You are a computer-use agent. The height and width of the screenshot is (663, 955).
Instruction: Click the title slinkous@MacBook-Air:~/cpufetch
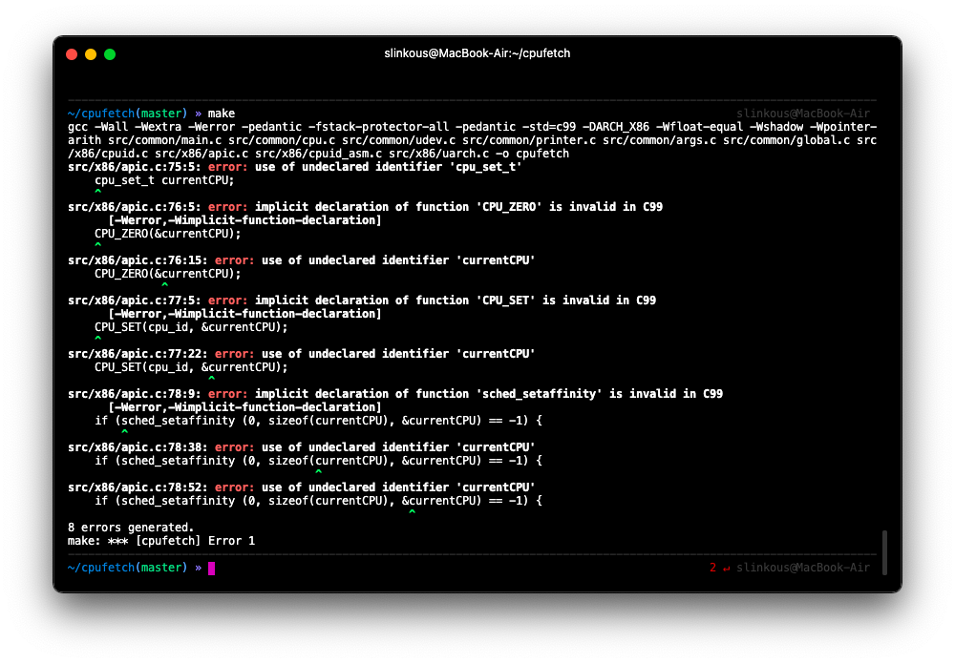coord(477,53)
